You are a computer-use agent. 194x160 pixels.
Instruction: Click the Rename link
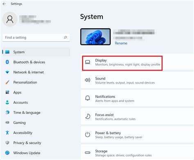pos(121,43)
